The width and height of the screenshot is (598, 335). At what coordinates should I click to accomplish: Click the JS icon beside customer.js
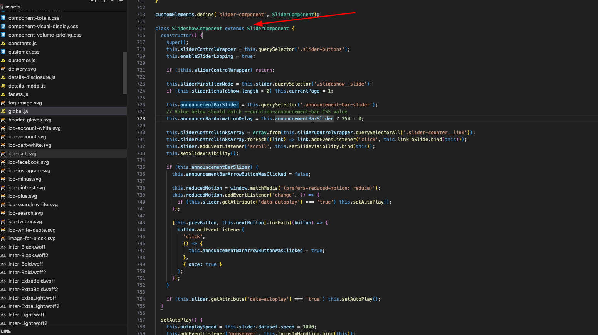pyautogui.click(x=3, y=61)
